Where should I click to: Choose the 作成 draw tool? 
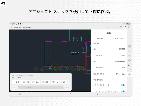click(36, 82)
